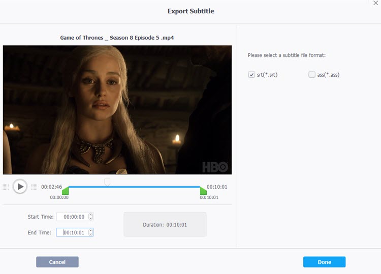Click into the End Time field
The image size is (381, 274).
(x=72, y=232)
